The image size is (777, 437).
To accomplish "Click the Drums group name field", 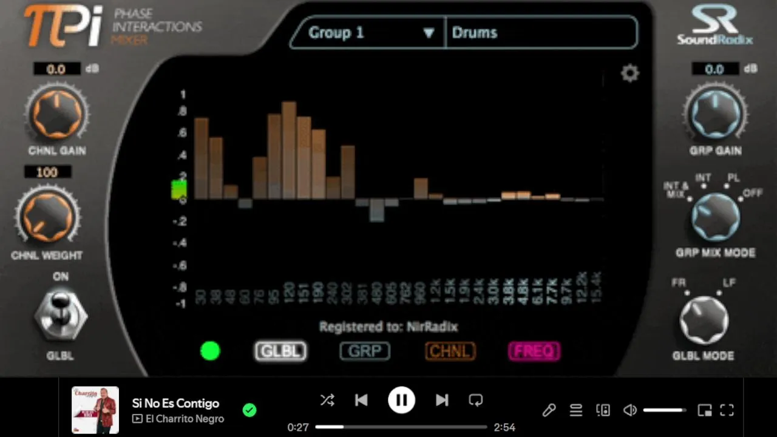I will tap(541, 32).
